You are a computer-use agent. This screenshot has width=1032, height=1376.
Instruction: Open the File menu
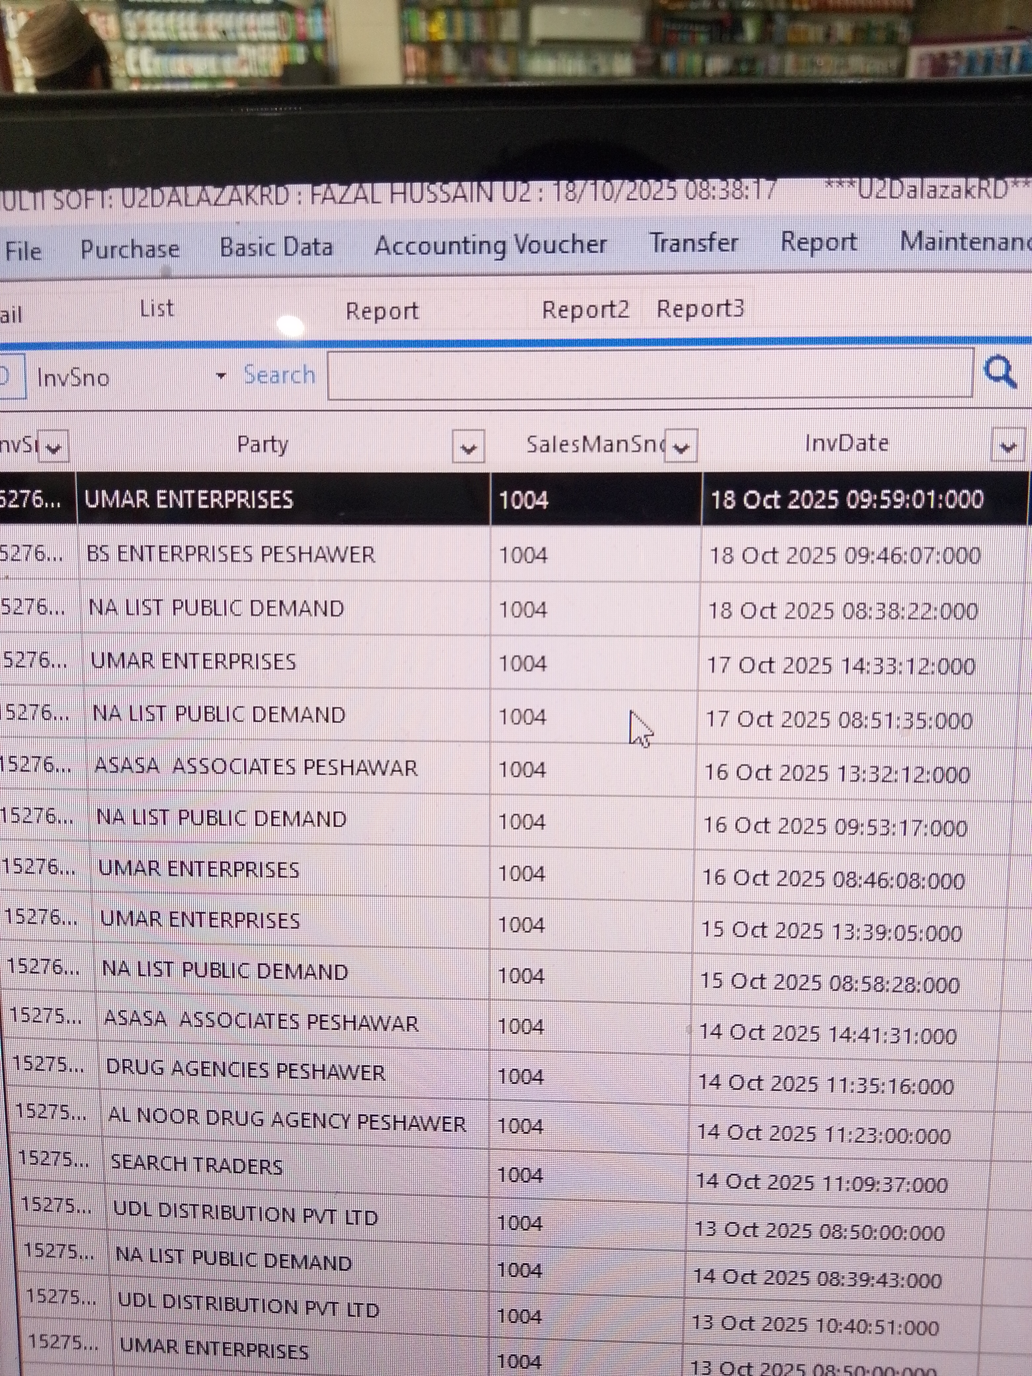(x=23, y=251)
